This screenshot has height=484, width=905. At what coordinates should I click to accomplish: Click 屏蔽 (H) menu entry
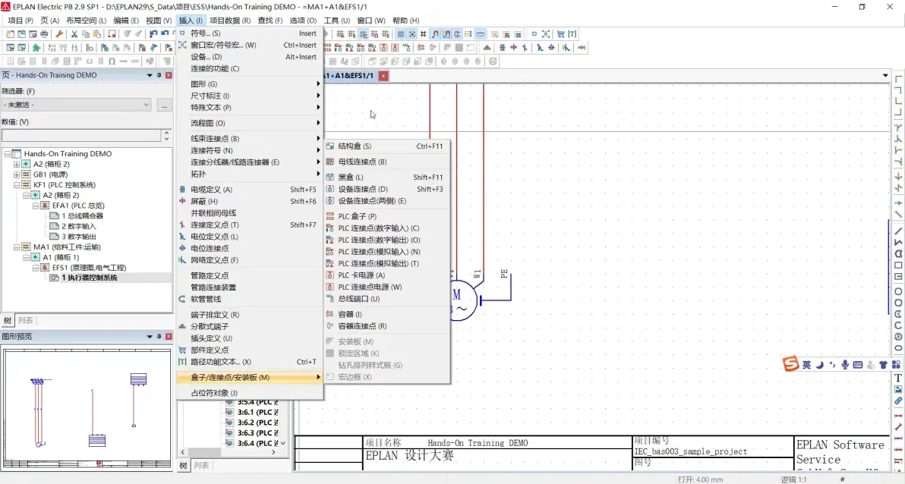[x=250, y=201]
